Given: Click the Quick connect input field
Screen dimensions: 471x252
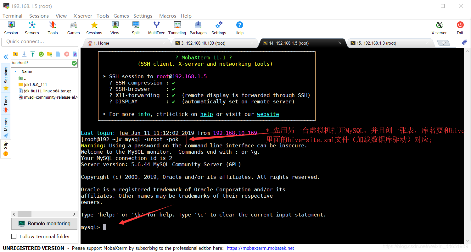Looking at the screenshot, I should [40, 41].
